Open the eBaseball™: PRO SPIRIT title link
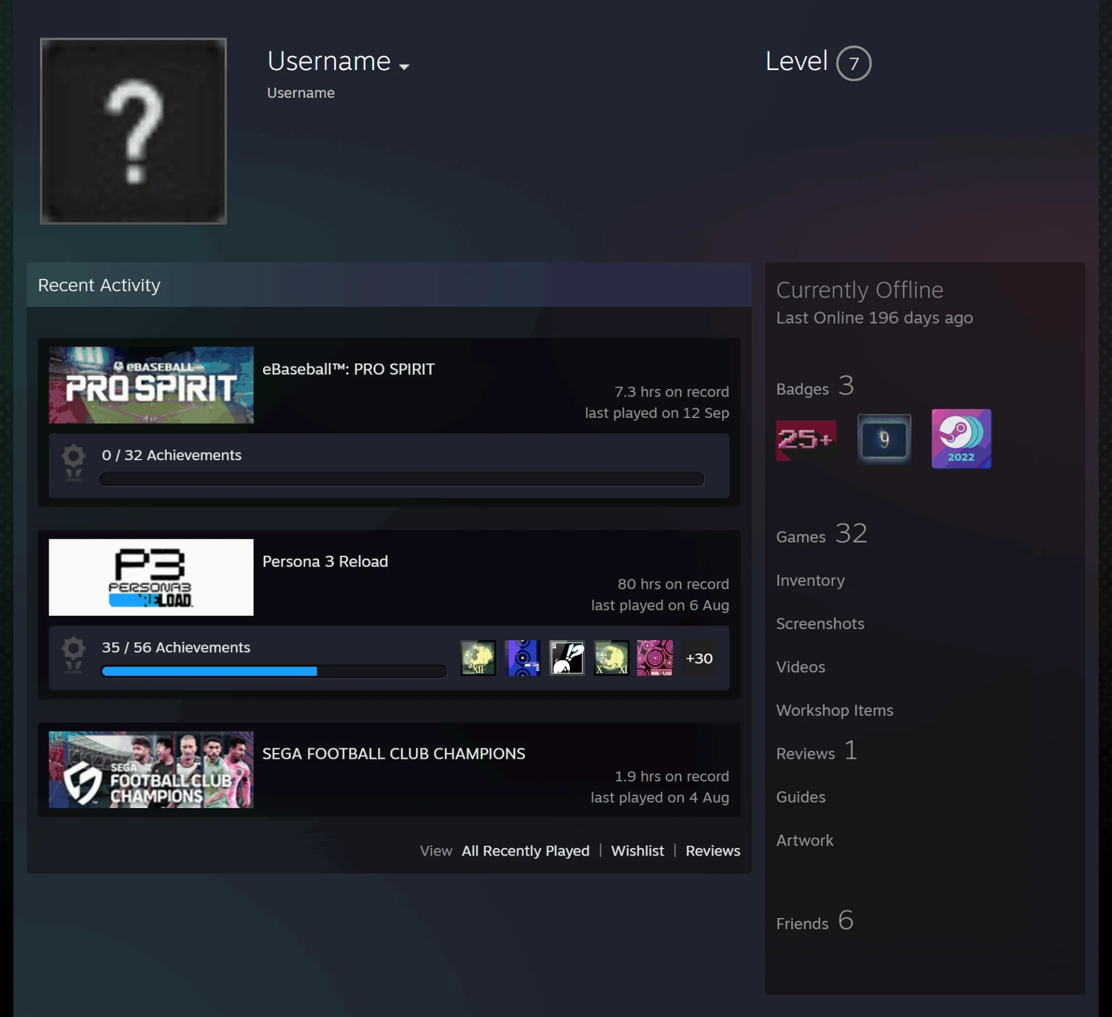This screenshot has width=1112, height=1017. coord(348,369)
